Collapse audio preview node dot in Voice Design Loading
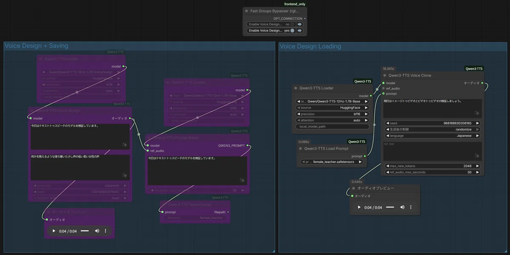Viewport: 510px width, 255px height. 353,188
